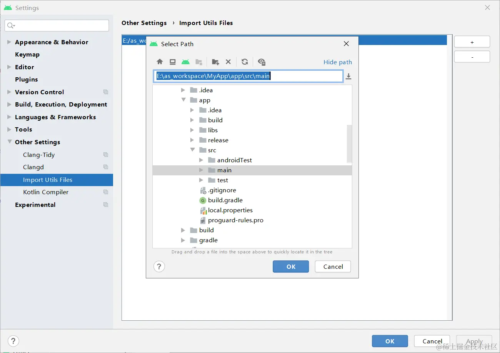Jump to Desktop directory icon
This screenshot has height=353, width=500.
coord(173,62)
